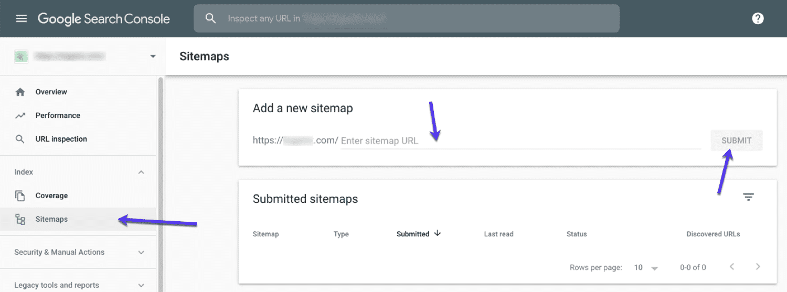Image resolution: width=787 pixels, height=292 pixels.
Task: Click the Overview home icon
Action: pos(20,92)
